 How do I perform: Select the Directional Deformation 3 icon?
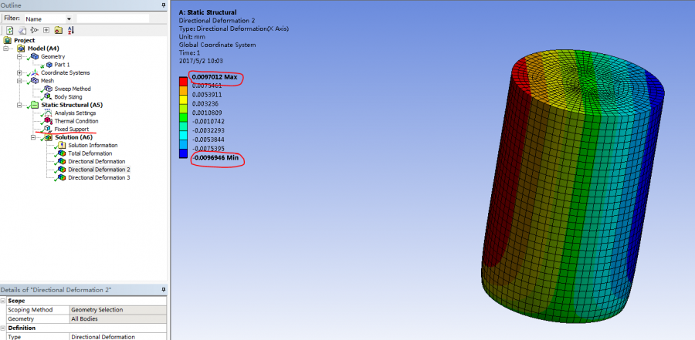62,177
